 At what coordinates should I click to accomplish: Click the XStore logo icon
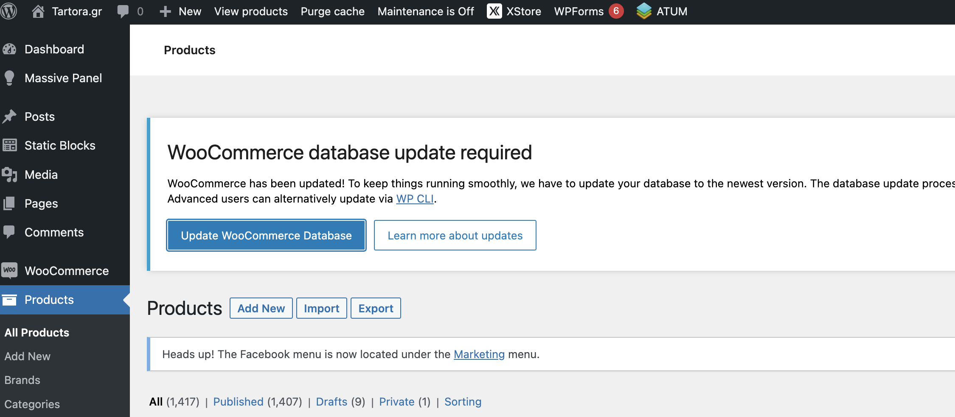(x=494, y=11)
